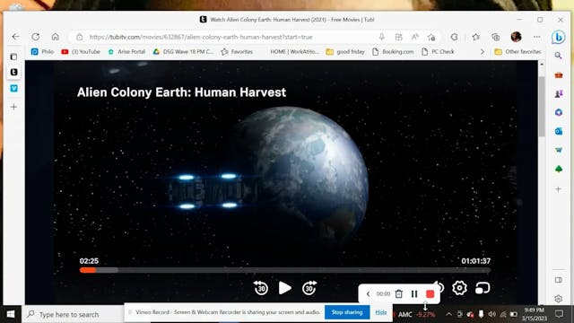Show hidden system tray icons
This screenshot has height=323, width=574.
click(448, 314)
